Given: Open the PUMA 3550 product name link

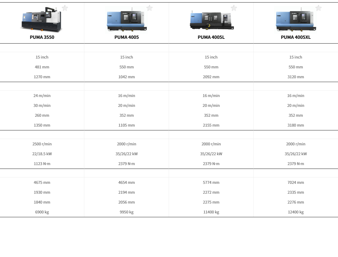Looking at the screenshot, I should click(42, 37).
